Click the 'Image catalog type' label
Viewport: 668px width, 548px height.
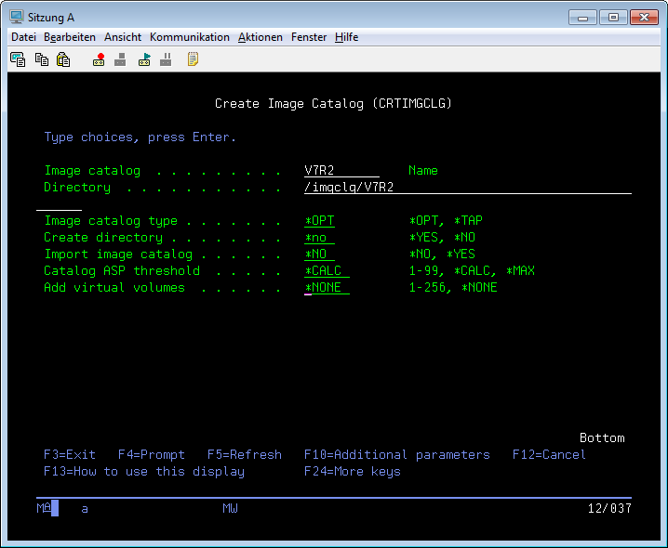[x=111, y=221]
